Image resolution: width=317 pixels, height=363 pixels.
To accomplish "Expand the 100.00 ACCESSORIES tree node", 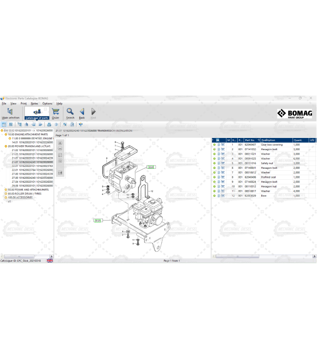I will (x=6, y=197).
